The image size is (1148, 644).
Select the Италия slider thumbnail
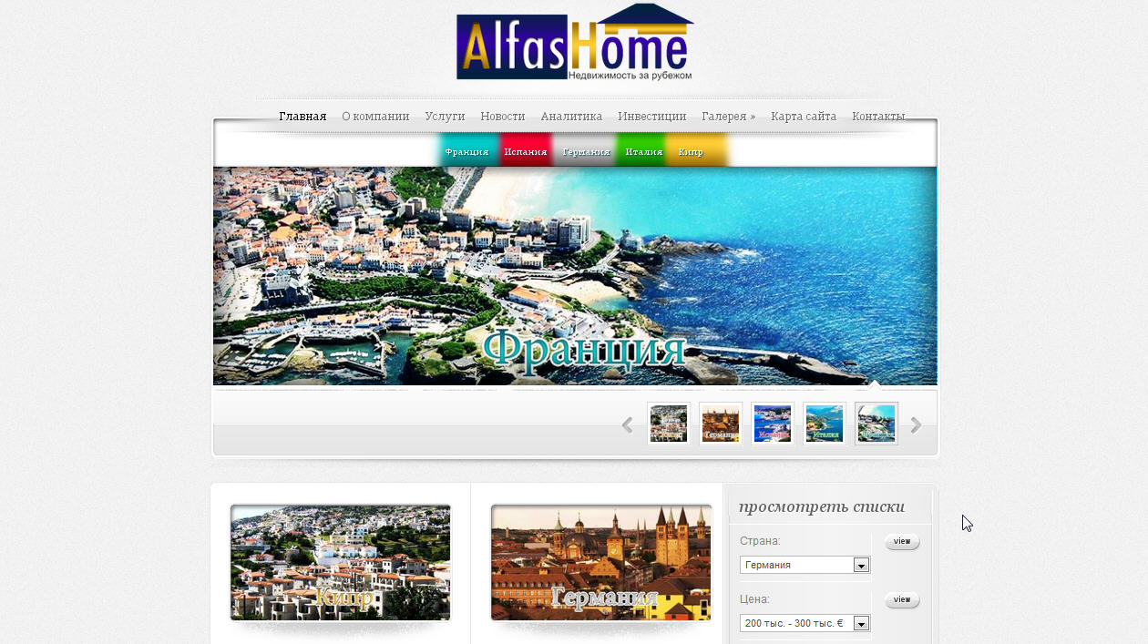pos(825,424)
